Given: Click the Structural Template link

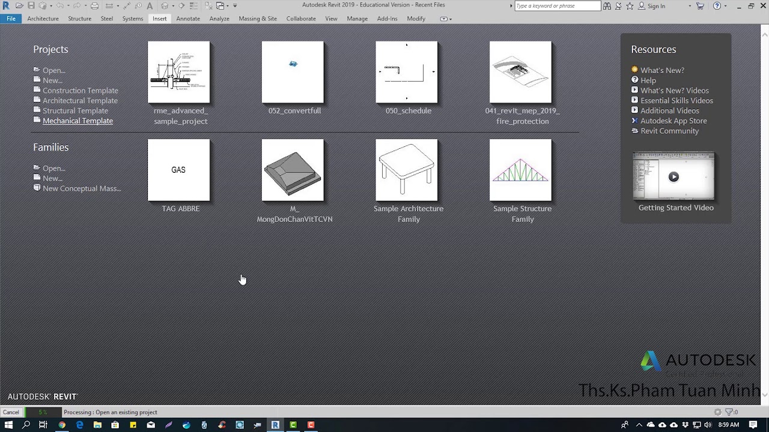Looking at the screenshot, I should coord(75,110).
